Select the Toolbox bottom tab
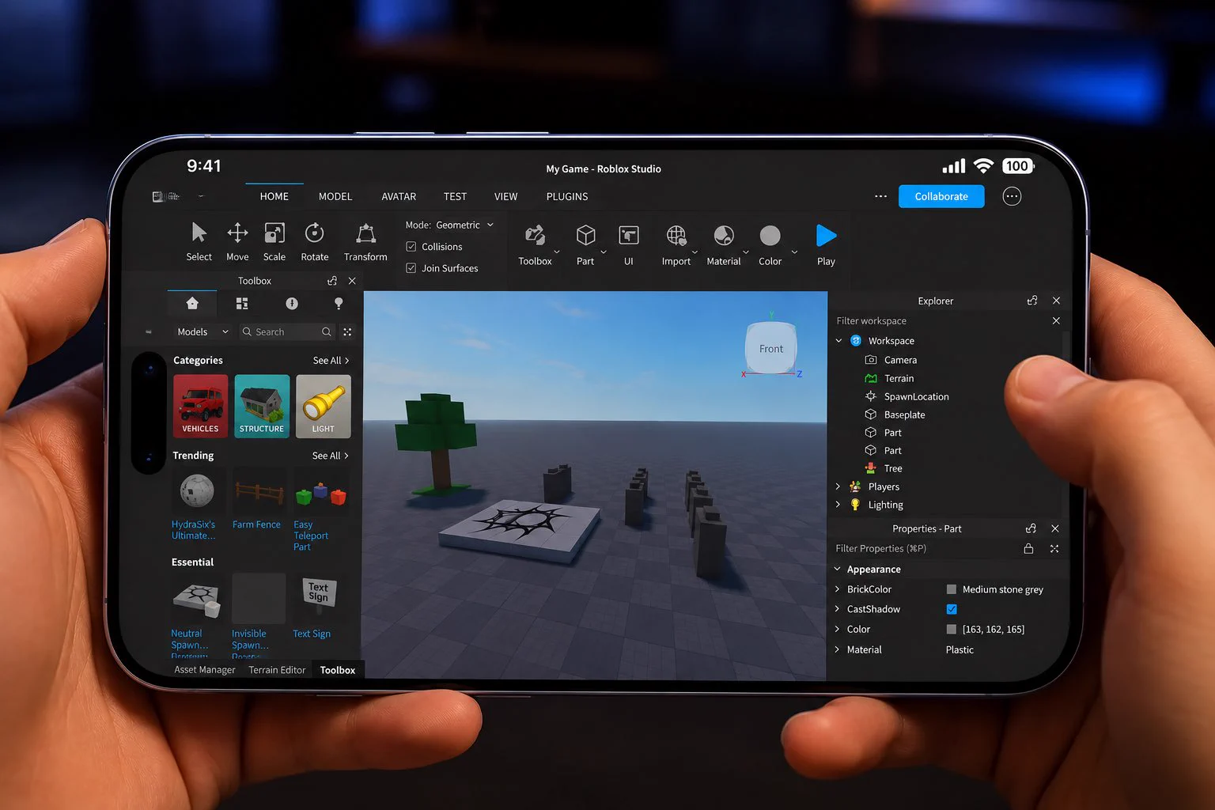 pyautogui.click(x=338, y=670)
